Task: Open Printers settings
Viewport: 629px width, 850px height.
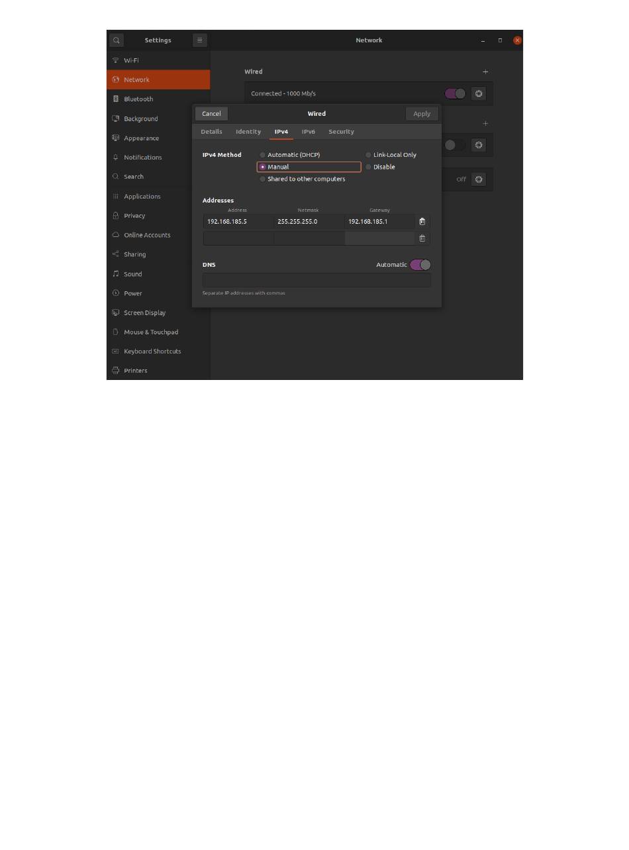Action: tap(158, 371)
